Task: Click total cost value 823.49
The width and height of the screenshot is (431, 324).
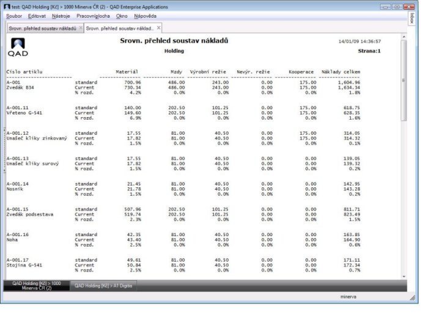Action: coord(352,214)
